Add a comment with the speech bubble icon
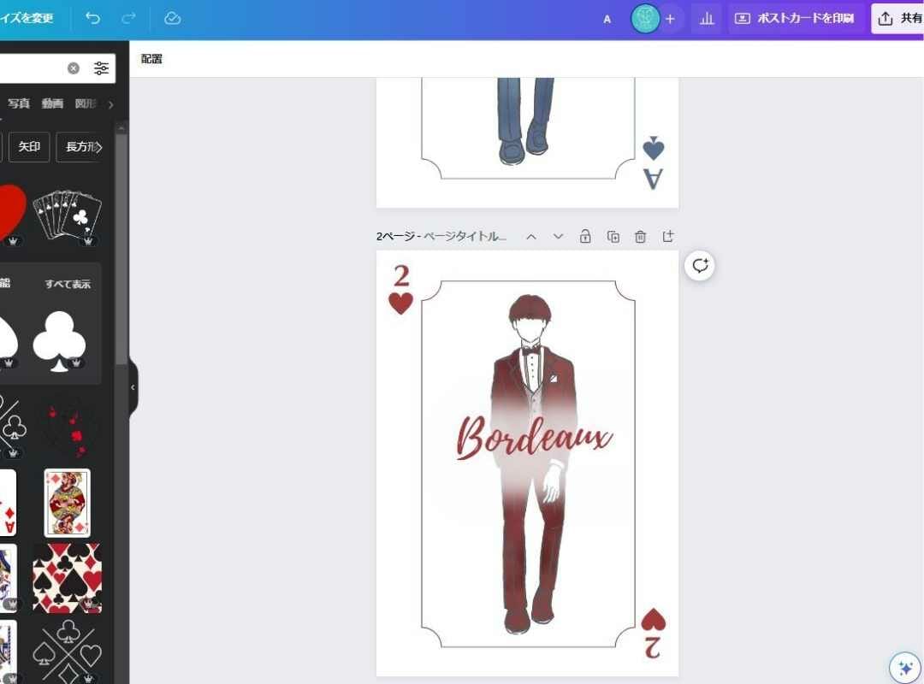This screenshot has width=924, height=684. click(700, 266)
